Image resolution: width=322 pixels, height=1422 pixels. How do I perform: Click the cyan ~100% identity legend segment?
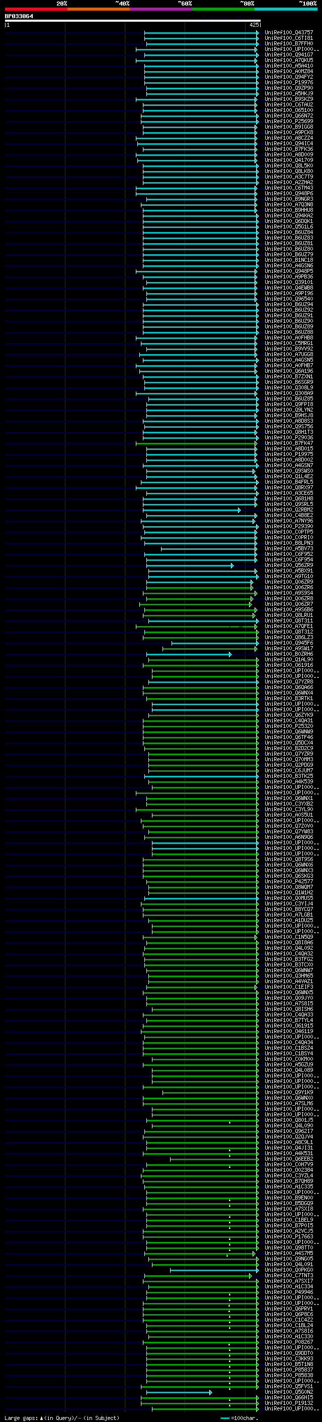tap(286, 9)
